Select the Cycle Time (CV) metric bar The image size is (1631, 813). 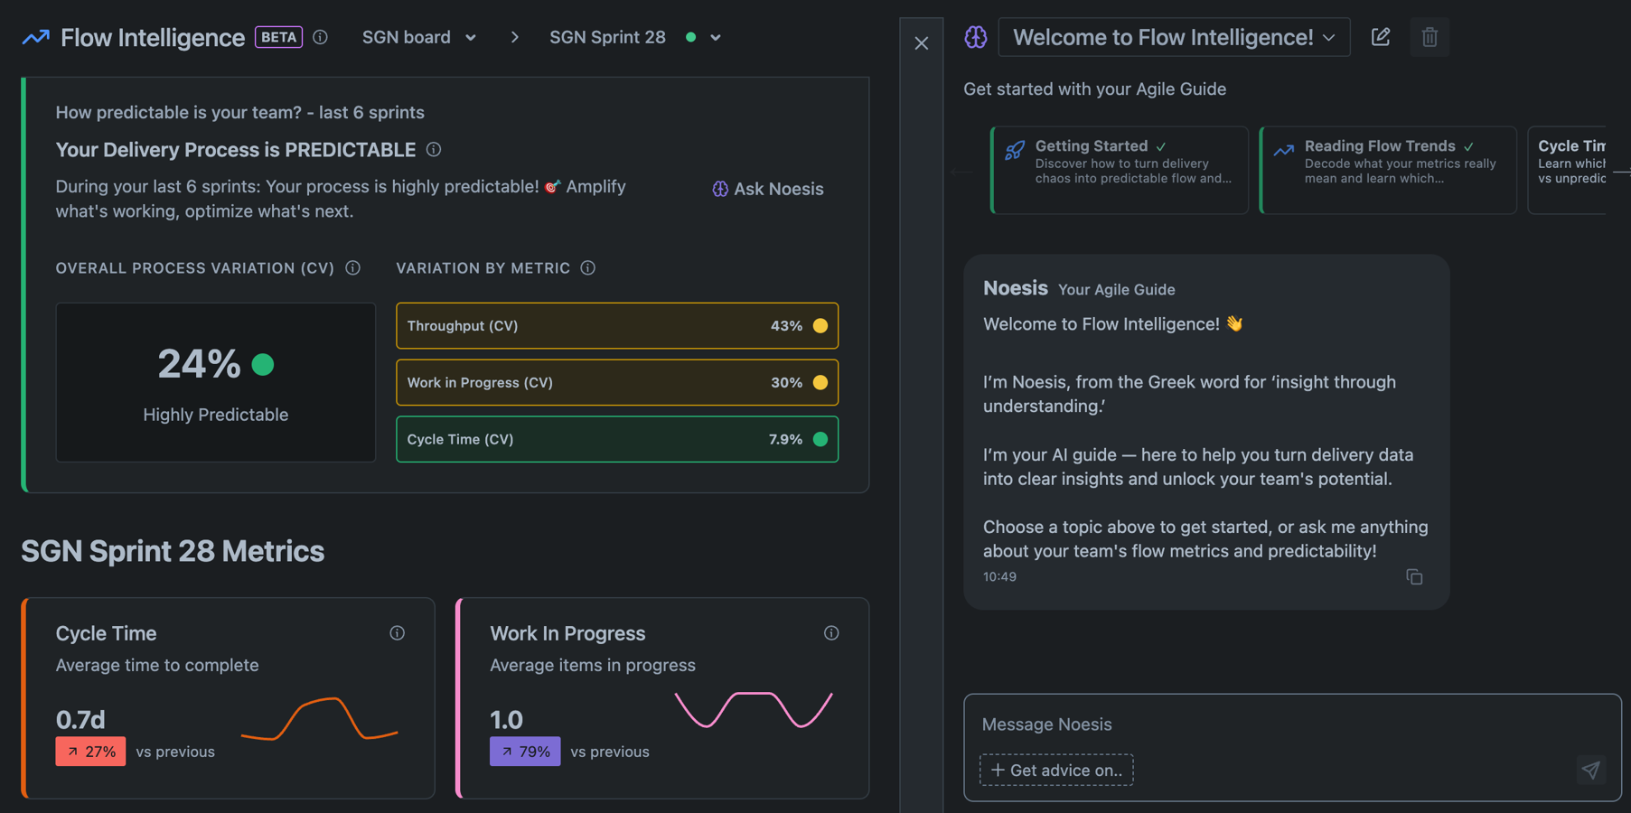[x=616, y=439]
